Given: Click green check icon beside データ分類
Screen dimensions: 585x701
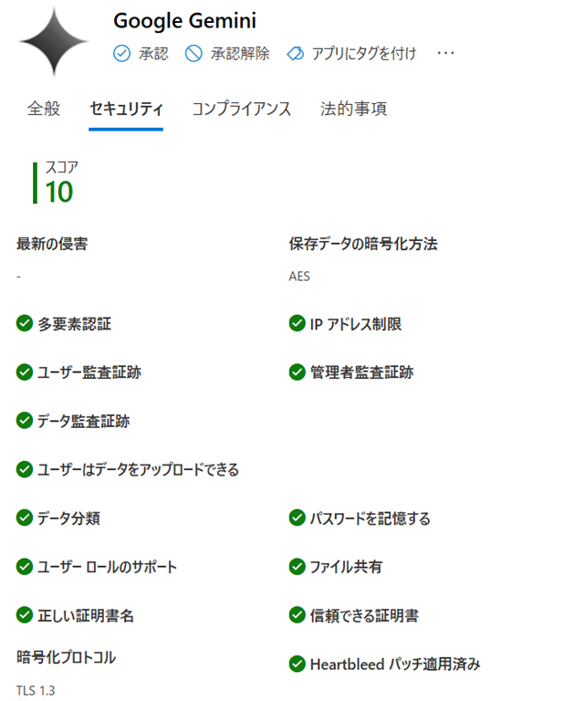Looking at the screenshot, I should (25, 518).
